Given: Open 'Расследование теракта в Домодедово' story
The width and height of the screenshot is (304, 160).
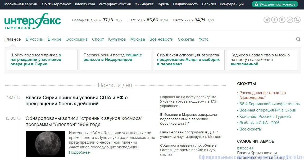Looking at the screenshot, I should [x=262, y=95].
